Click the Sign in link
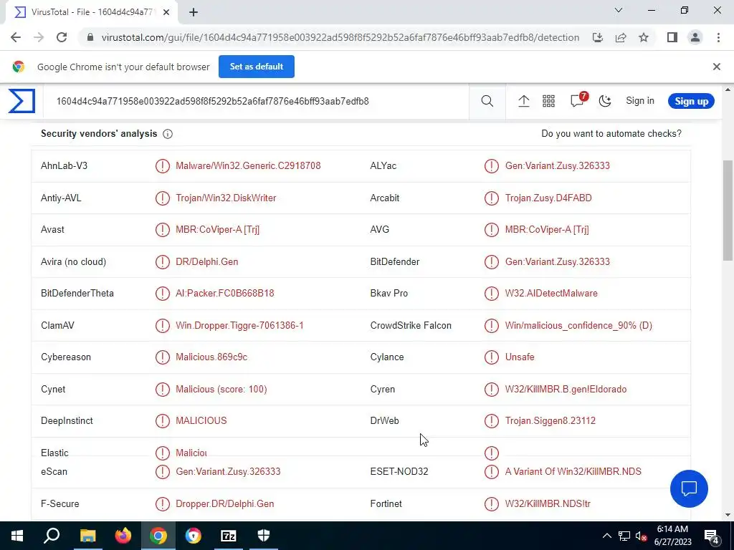 tap(640, 101)
